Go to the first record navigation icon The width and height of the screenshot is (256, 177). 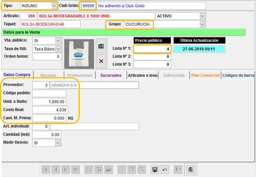(x=46, y=169)
